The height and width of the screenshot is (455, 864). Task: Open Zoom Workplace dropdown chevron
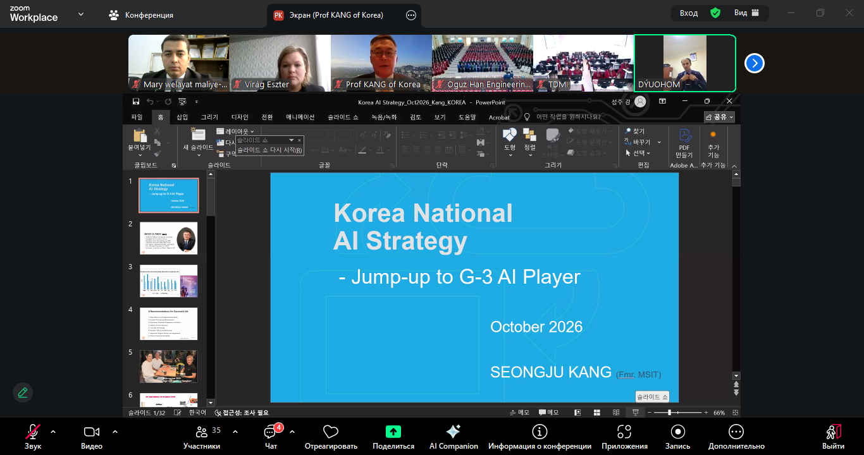[81, 14]
